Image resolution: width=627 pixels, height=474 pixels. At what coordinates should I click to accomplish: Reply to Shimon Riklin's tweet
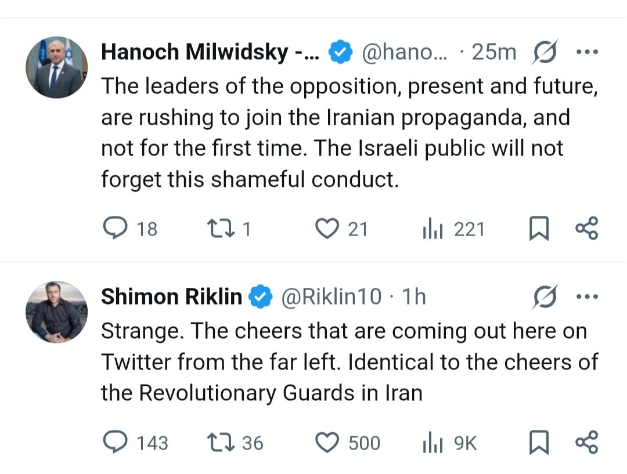tap(114, 443)
